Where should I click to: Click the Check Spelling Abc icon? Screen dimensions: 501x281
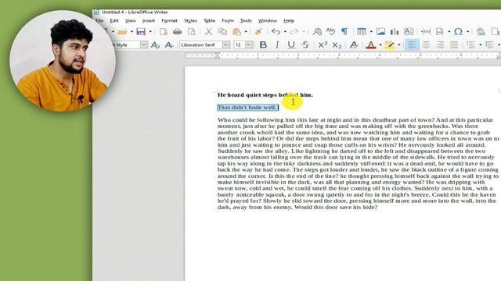click(x=330, y=31)
